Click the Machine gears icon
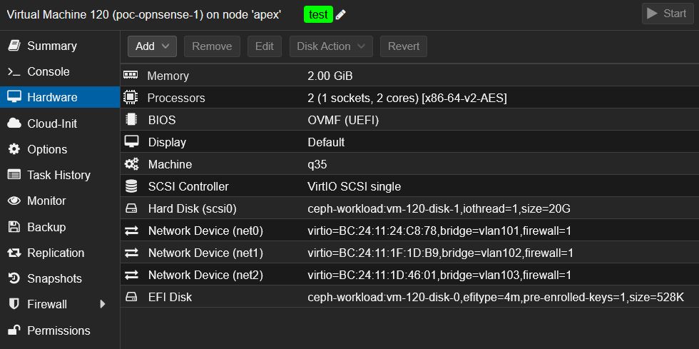 point(131,164)
